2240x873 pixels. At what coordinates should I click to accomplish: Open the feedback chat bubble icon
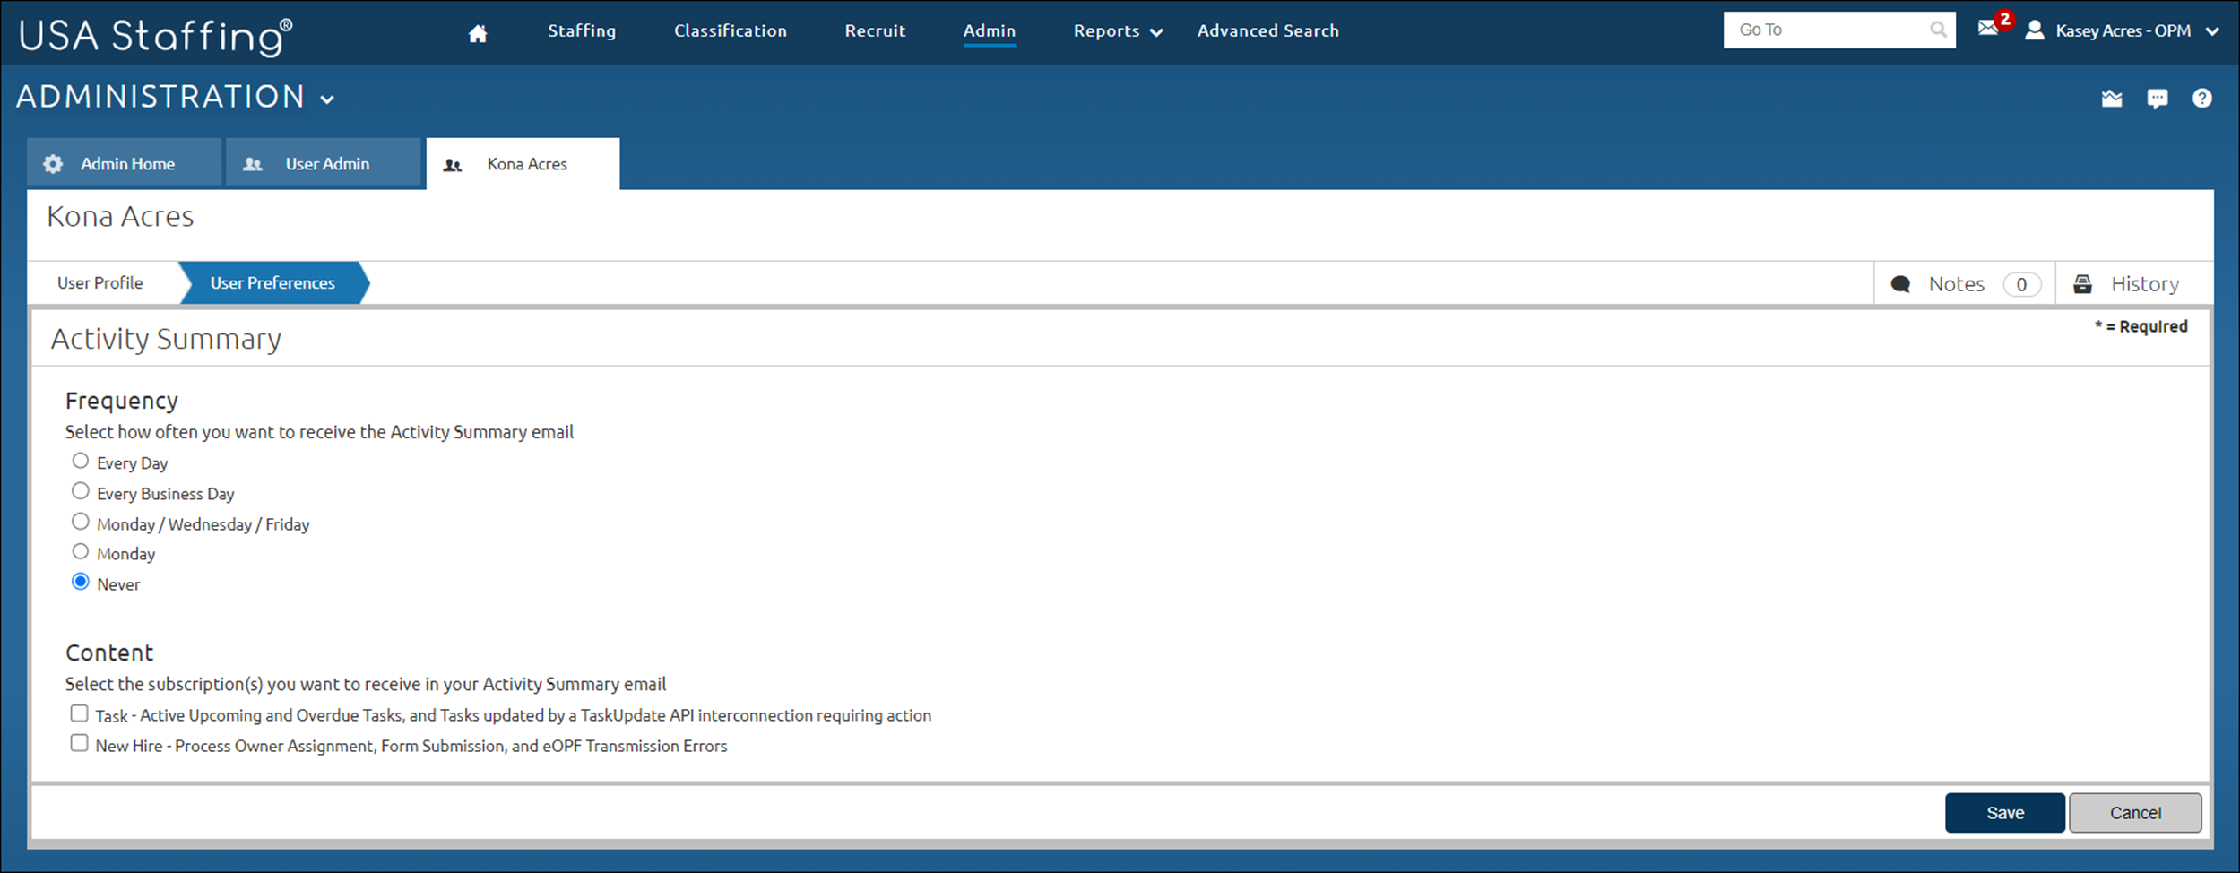pyautogui.click(x=2158, y=99)
